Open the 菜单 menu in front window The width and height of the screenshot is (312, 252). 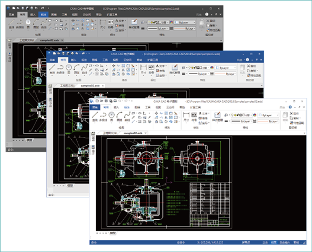point(95,107)
